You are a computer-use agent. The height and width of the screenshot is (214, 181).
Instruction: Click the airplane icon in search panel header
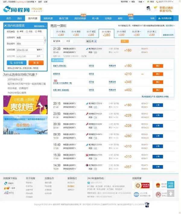[x=5, y=26]
